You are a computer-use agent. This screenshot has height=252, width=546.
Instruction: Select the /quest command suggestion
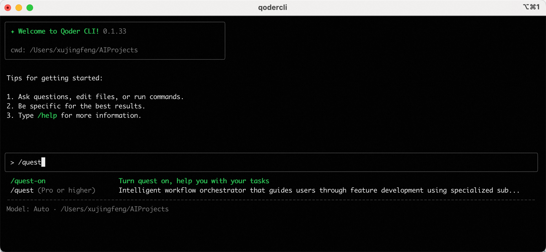(22, 190)
